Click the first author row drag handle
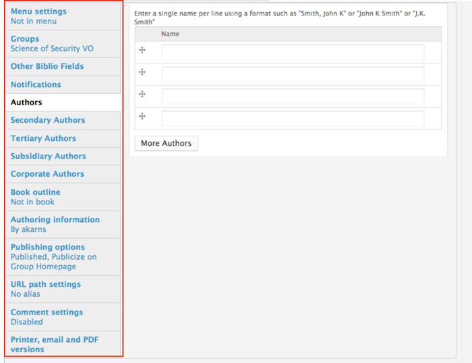Viewport: 472px width, 363px height. point(142,50)
